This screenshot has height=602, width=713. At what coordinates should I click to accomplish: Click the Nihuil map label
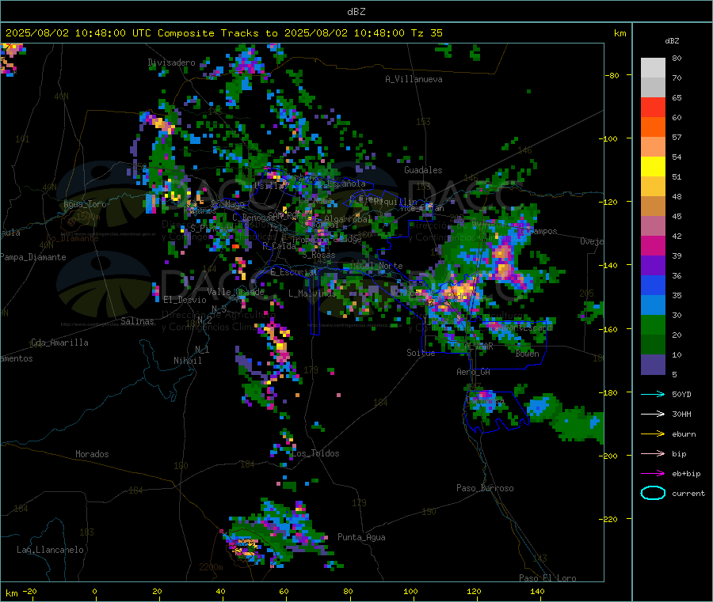pyautogui.click(x=187, y=361)
